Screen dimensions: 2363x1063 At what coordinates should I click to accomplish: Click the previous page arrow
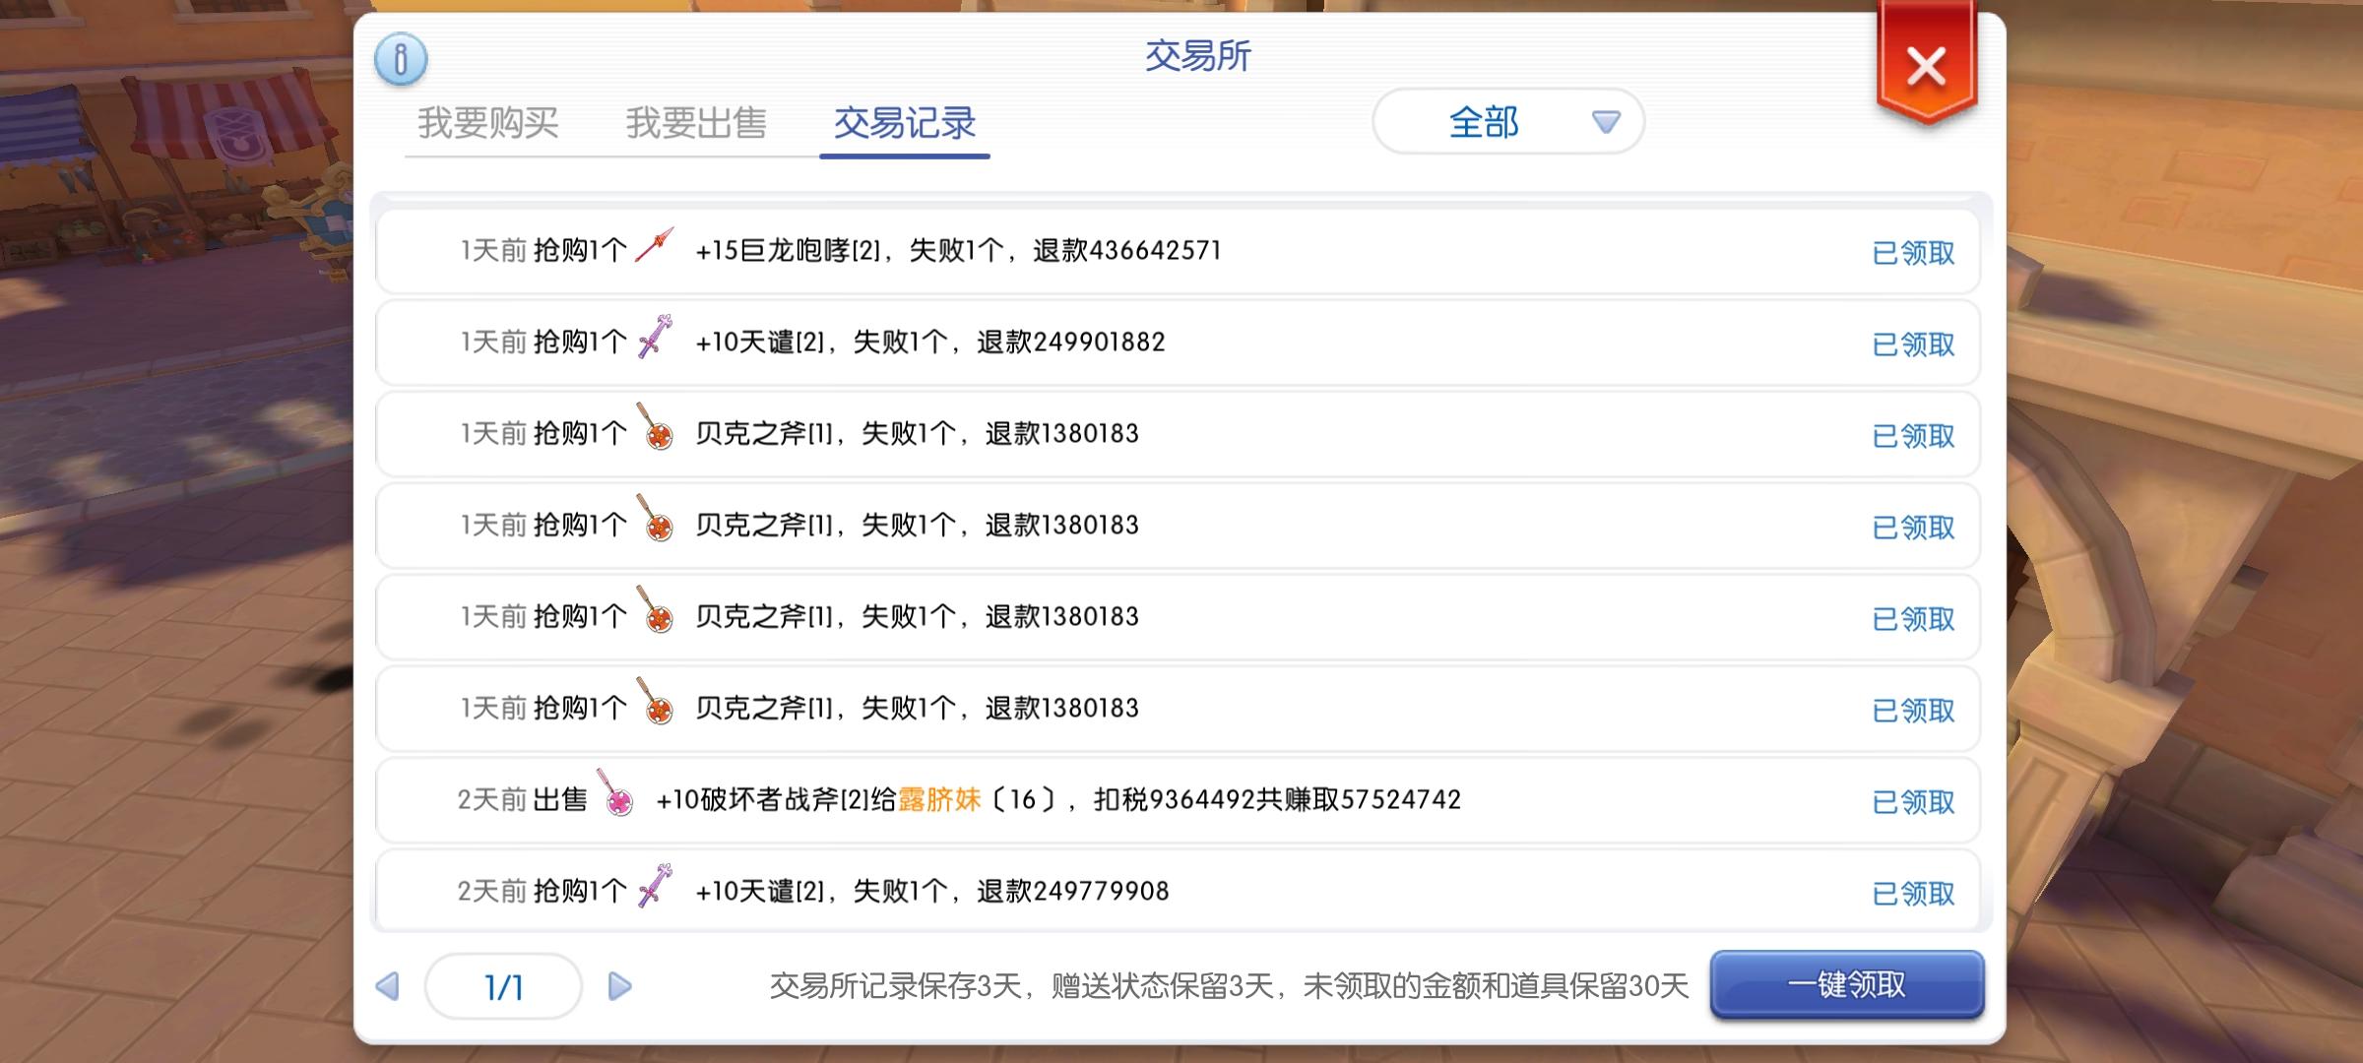388,986
